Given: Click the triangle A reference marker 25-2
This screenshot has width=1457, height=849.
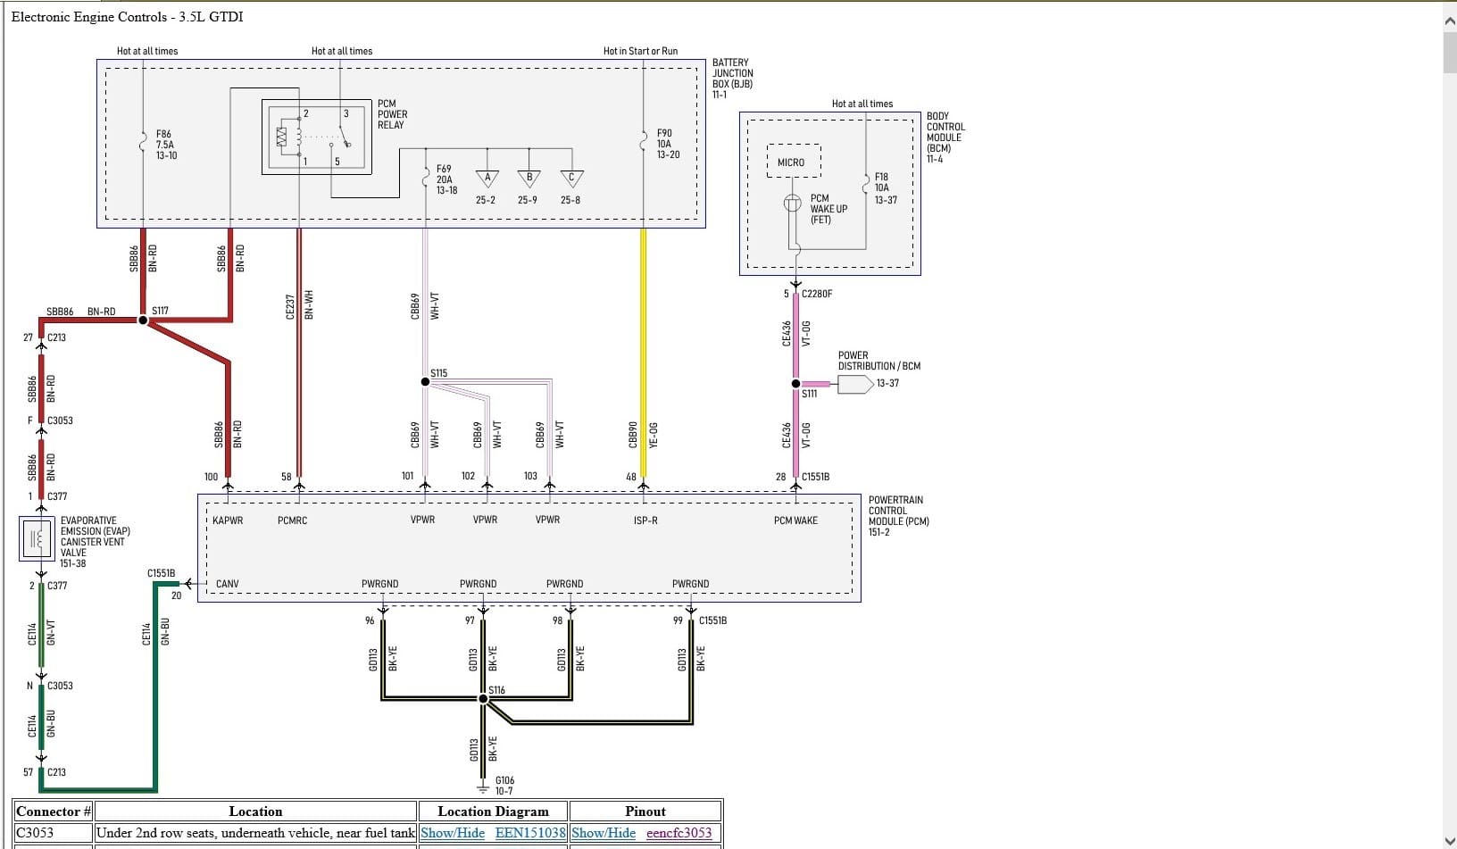Looking at the screenshot, I should tap(487, 179).
